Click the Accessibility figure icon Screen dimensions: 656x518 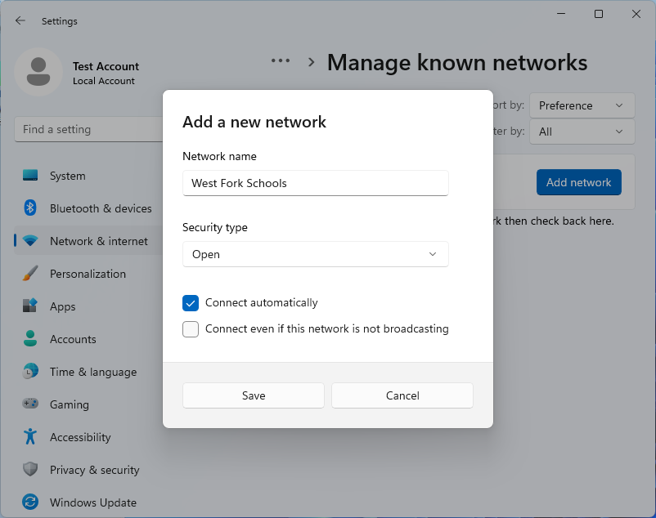(x=30, y=436)
